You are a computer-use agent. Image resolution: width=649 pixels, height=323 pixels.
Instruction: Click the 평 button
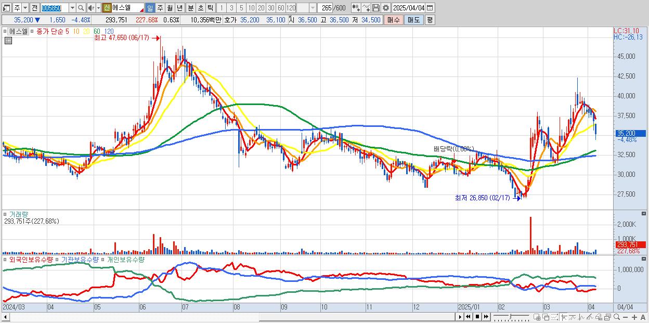click(x=430, y=20)
